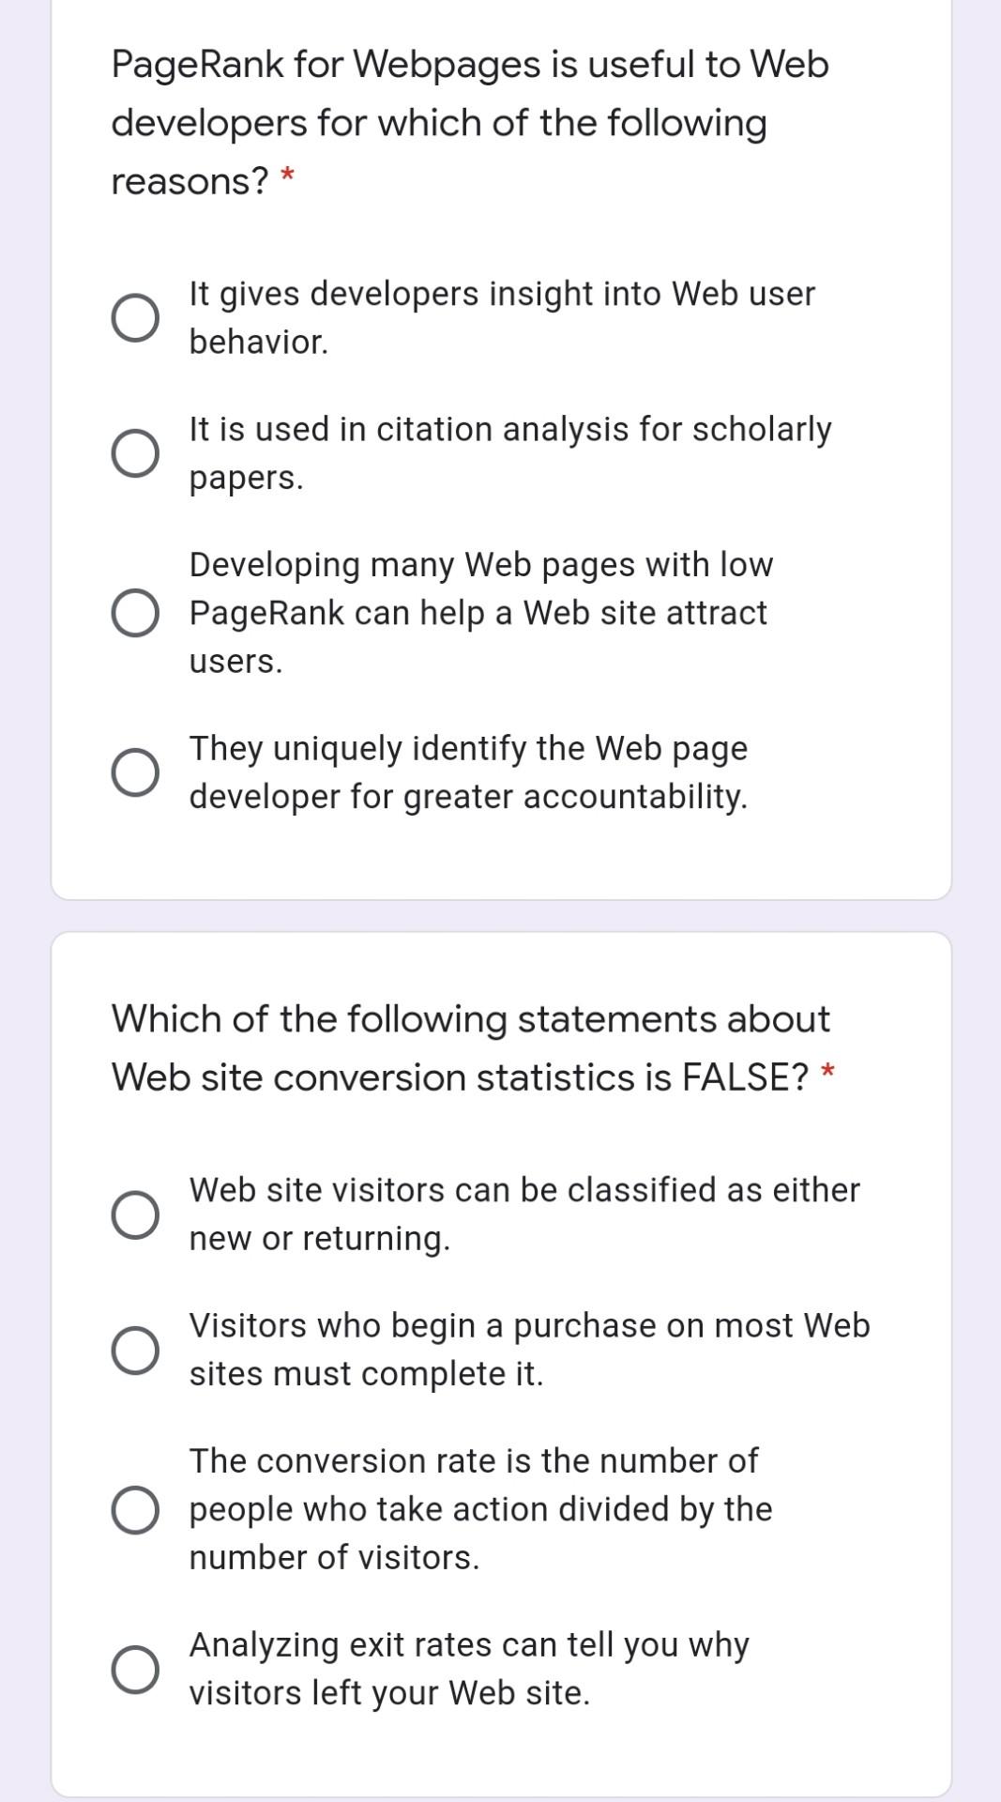Image resolution: width=1001 pixels, height=1802 pixels.
Task: Click the text 'It gives developers insight into Web user behavior'
Action: tap(501, 317)
